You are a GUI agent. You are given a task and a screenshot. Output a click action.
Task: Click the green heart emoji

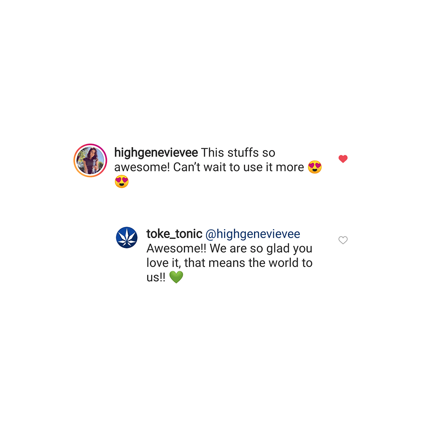[176, 277]
